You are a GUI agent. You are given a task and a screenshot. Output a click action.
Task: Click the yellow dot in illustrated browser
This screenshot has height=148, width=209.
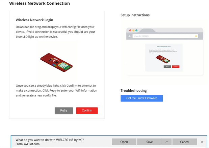(133, 30)
